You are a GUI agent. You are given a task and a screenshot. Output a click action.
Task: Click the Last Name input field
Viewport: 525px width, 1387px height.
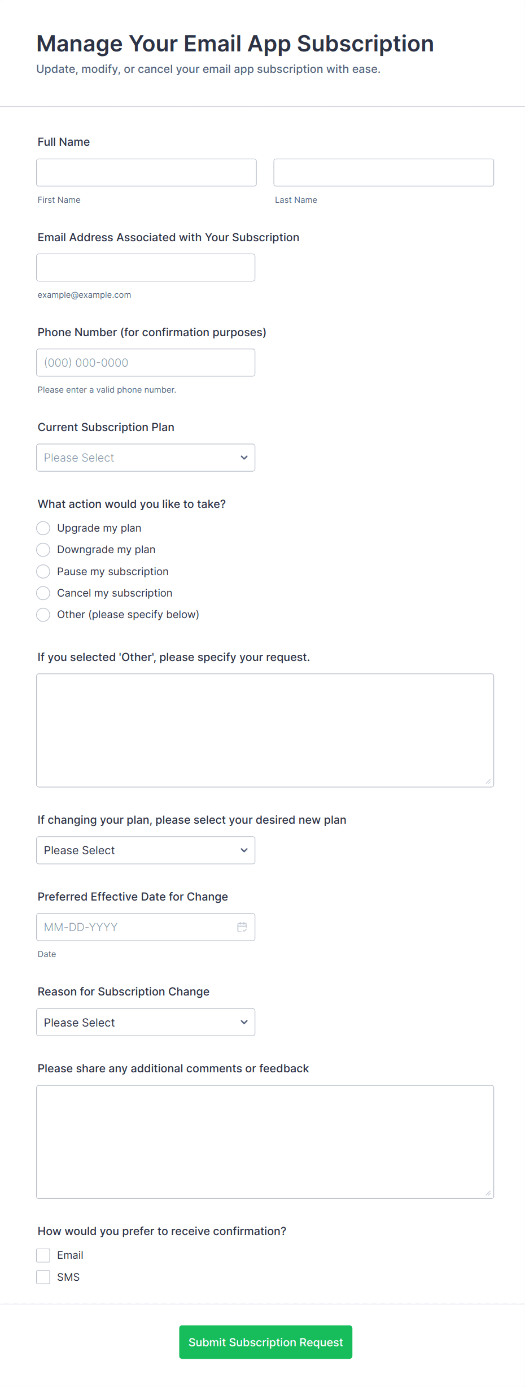click(383, 172)
